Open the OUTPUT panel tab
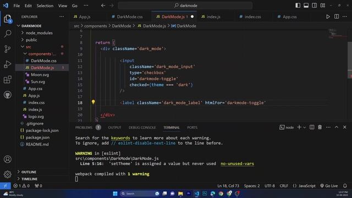Image resolution: width=352 pixels, height=198 pixels. pyautogui.click(x=114, y=127)
